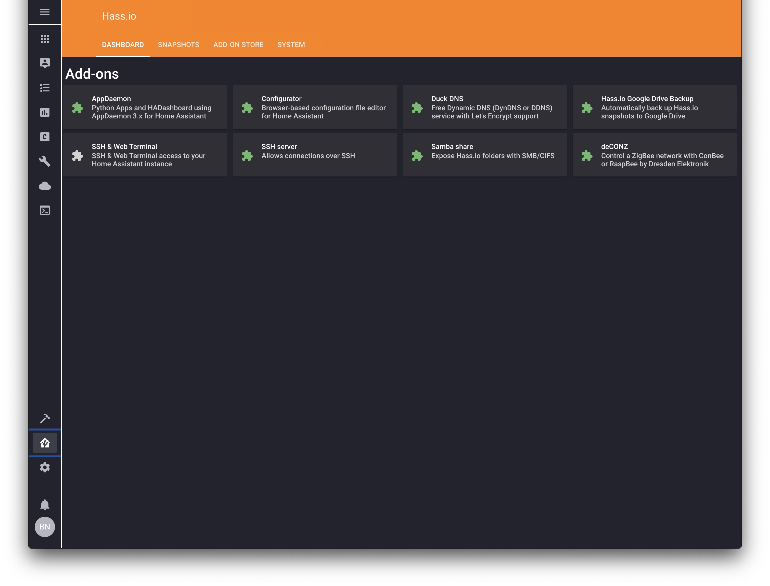Go to the System tab
Image resolution: width=770 pixels, height=586 pixels.
291,45
